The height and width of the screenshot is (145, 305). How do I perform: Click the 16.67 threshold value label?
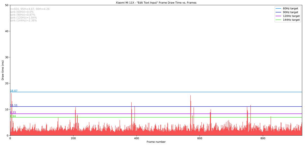[x=14, y=91]
